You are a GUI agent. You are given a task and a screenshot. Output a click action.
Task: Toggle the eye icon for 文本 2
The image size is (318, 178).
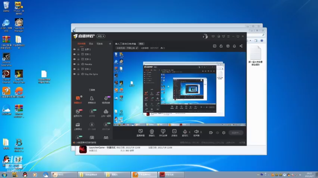(74, 69)
